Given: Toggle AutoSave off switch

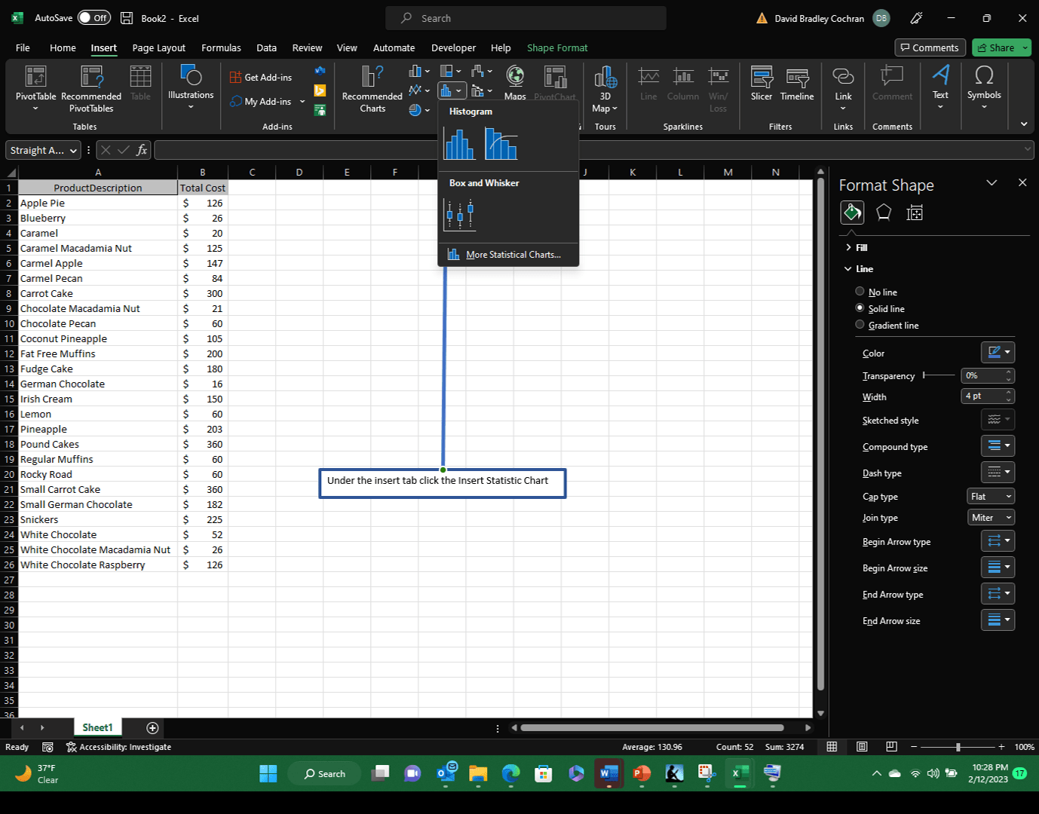Looking at the screenshot, I should pos(92,17).
